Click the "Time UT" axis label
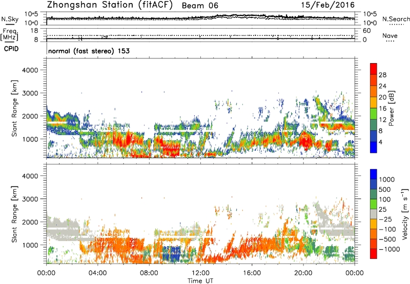The width and height of the screenshot is (410, 284). pyautogui.click(x=200, y=281)
